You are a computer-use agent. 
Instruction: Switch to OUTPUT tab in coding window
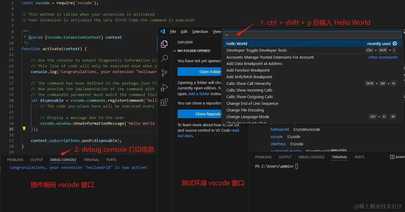pyautogui.click(x=37, y=160)
